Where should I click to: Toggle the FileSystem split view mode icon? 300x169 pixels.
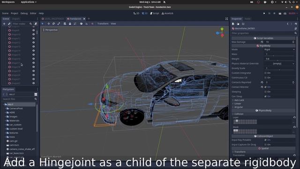pos(36,94)
